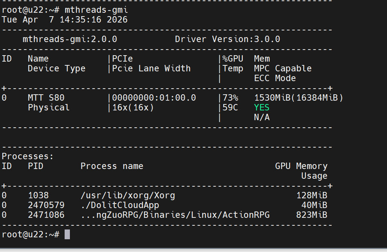The height and width of the screenshot is (252, 387).
Task: Click the cursor block at the bottom prompt
Action: pyautogui.click(x=67, y=234)
